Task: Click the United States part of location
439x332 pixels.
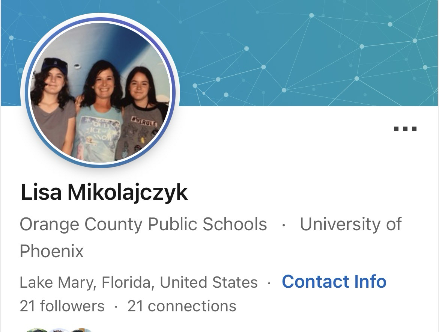Action: [x=209, y=282]
